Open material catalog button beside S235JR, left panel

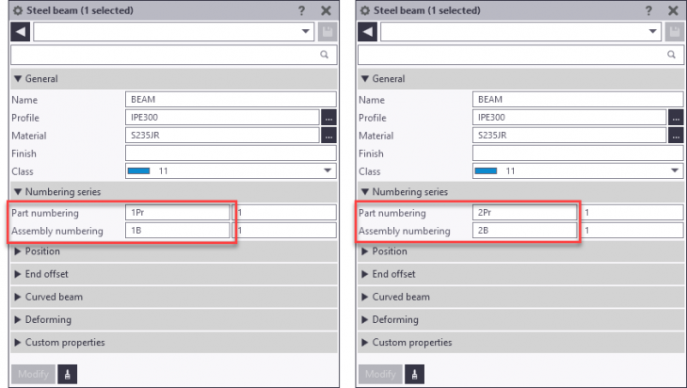(x=328, y=136)
